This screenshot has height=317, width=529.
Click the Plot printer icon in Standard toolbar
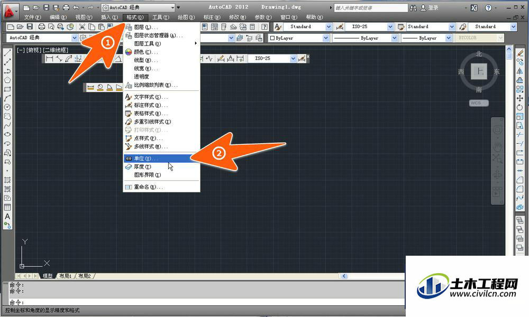point(41,26)
